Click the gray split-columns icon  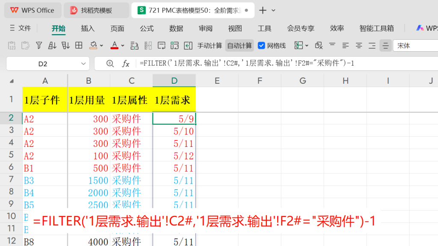tap(148, 45)
